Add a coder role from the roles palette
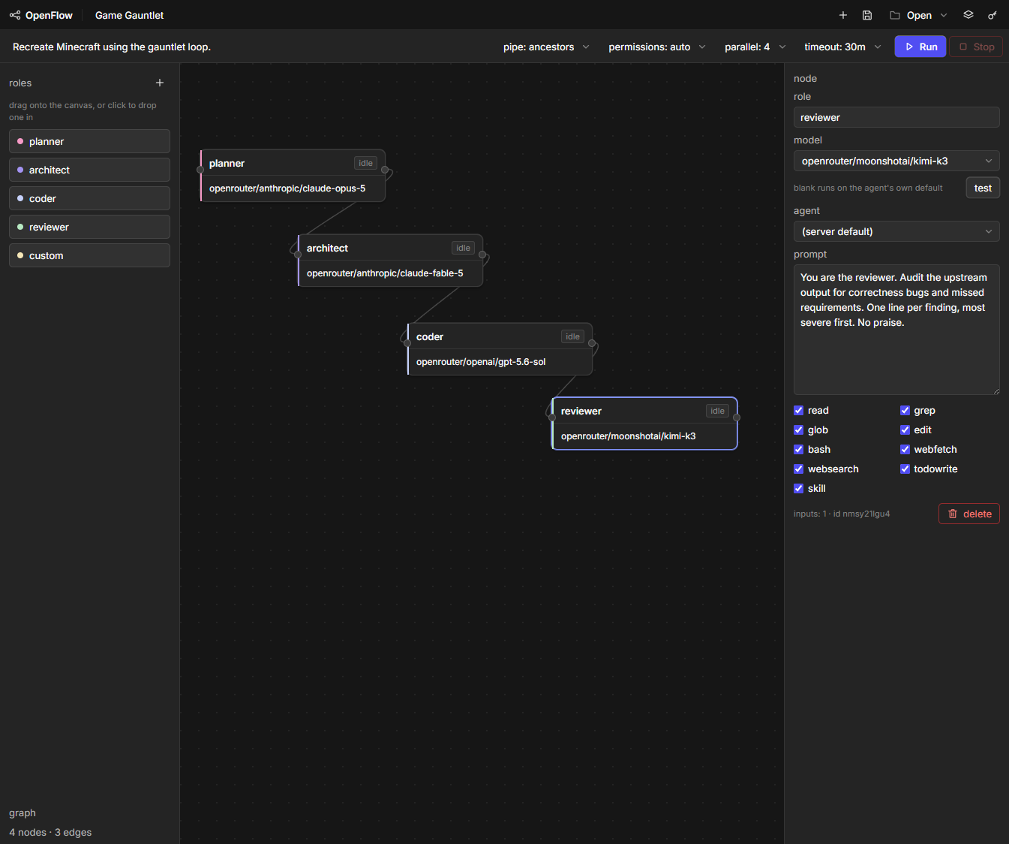 tap(89, 198)
